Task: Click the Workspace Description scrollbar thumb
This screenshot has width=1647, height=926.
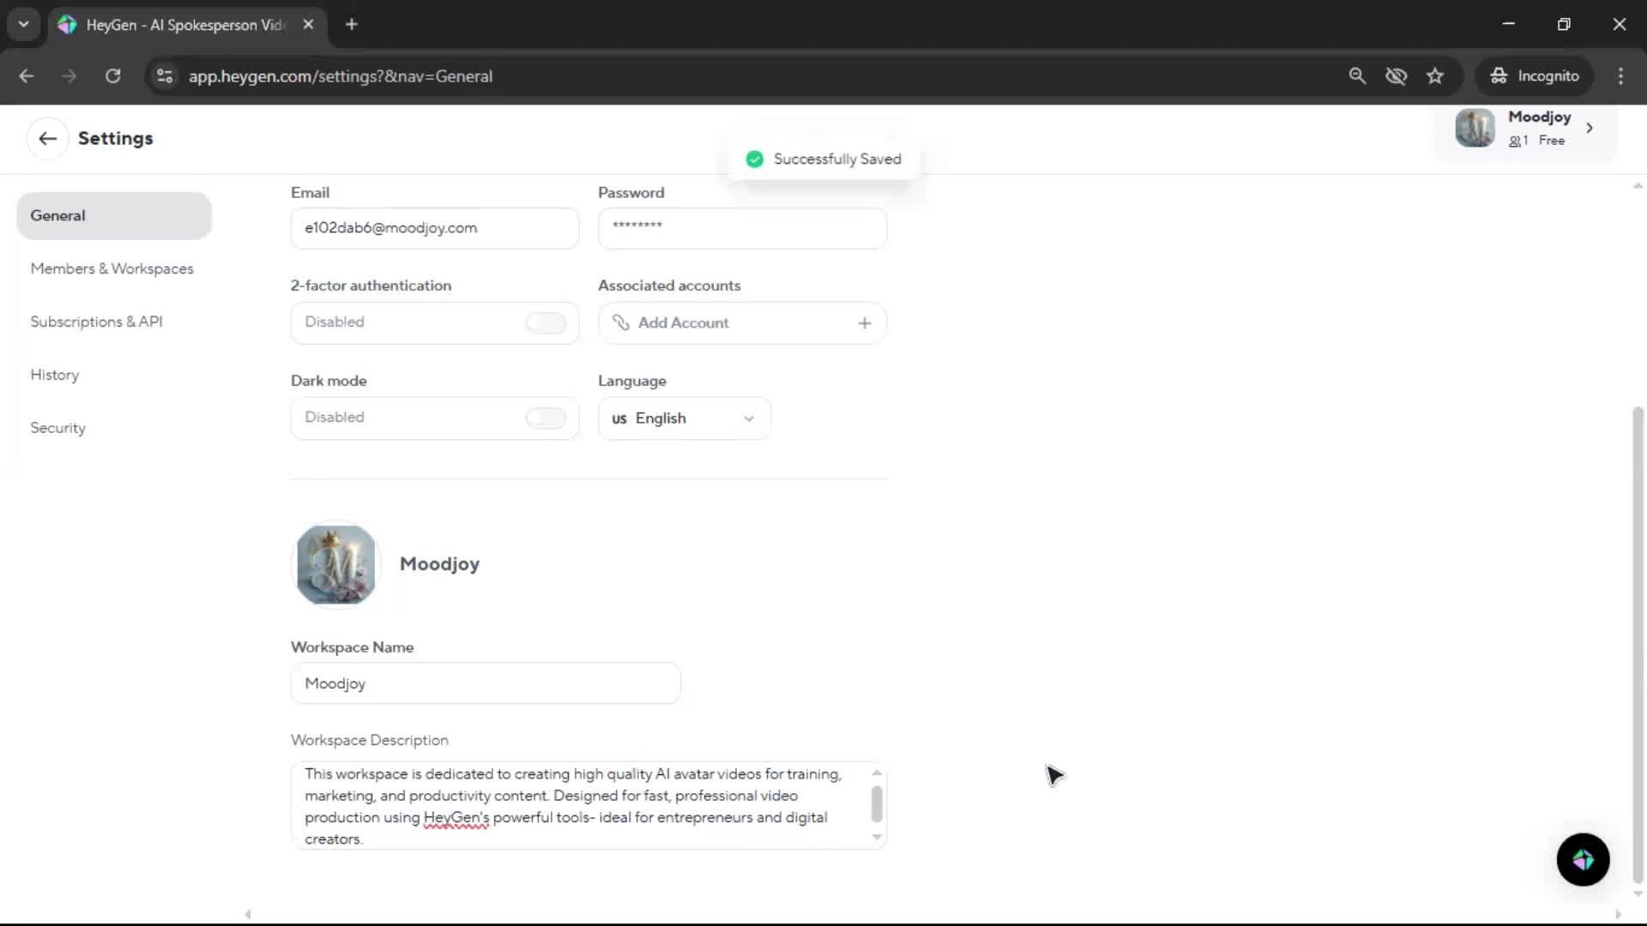Action: point(876,804)
